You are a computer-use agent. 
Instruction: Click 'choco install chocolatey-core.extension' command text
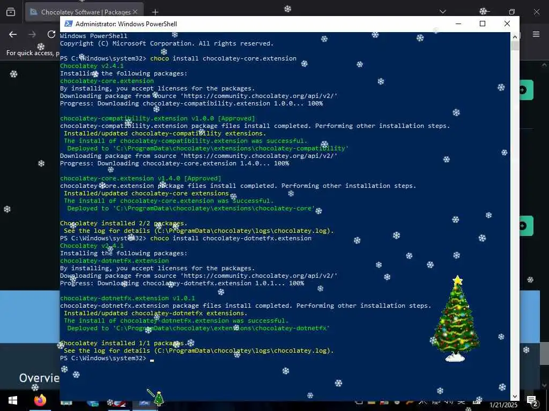point(223,58)
